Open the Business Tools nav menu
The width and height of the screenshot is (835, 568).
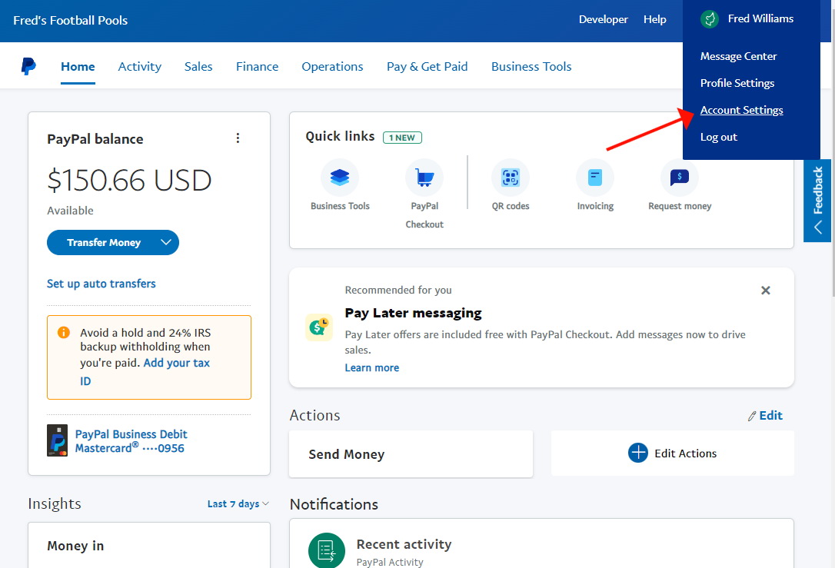click(531, 67)
